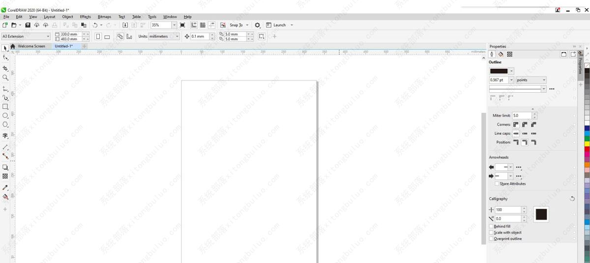Viewport: 590px width, 263px height.
Task: Edit the Miter limit field
Action: coord(522,116)
